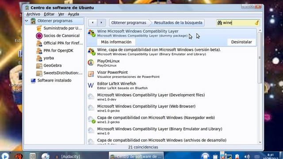Open SweetsDistribution:... source
Image resolution: width=283 pixels, height=159 pixels.
(x=63, y=73)
